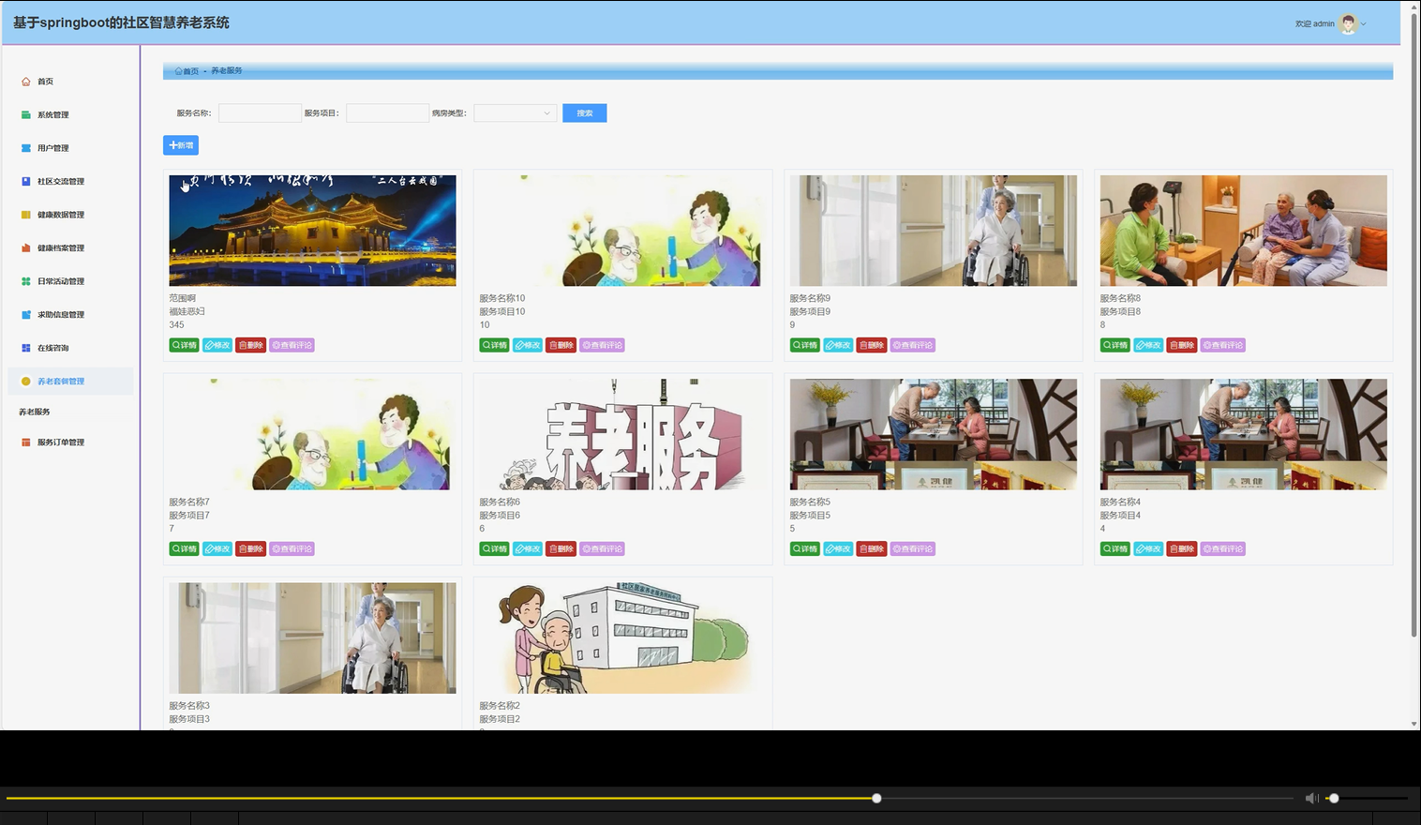Open the 病房类型 dropdown
Viewport: 1421px width, 825px height.
(x=516, y=113)
